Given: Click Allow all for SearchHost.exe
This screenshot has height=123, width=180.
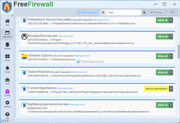Looking at the screenshot, I should 162,72.
